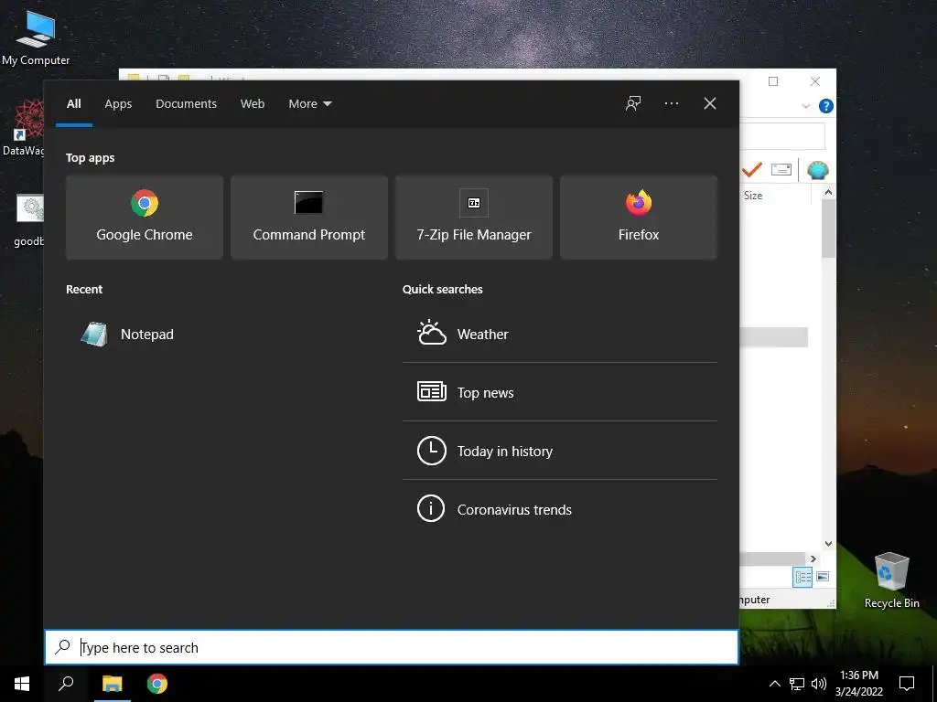Open Google Chrome from Top apps

(144, 218)
